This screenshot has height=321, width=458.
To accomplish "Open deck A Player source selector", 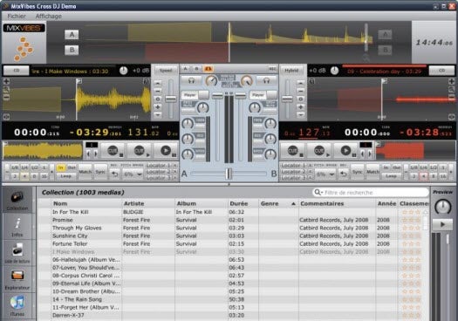I will (x=195, y=95).
